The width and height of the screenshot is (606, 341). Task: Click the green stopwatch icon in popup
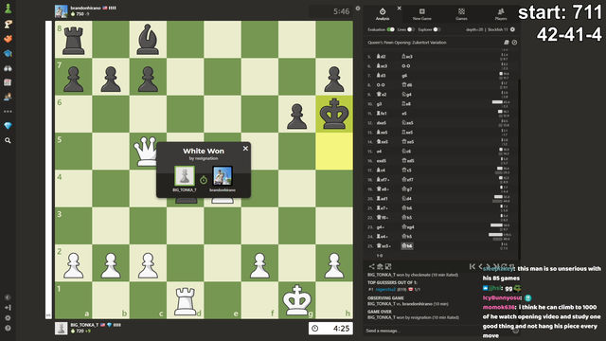(204, 180)
